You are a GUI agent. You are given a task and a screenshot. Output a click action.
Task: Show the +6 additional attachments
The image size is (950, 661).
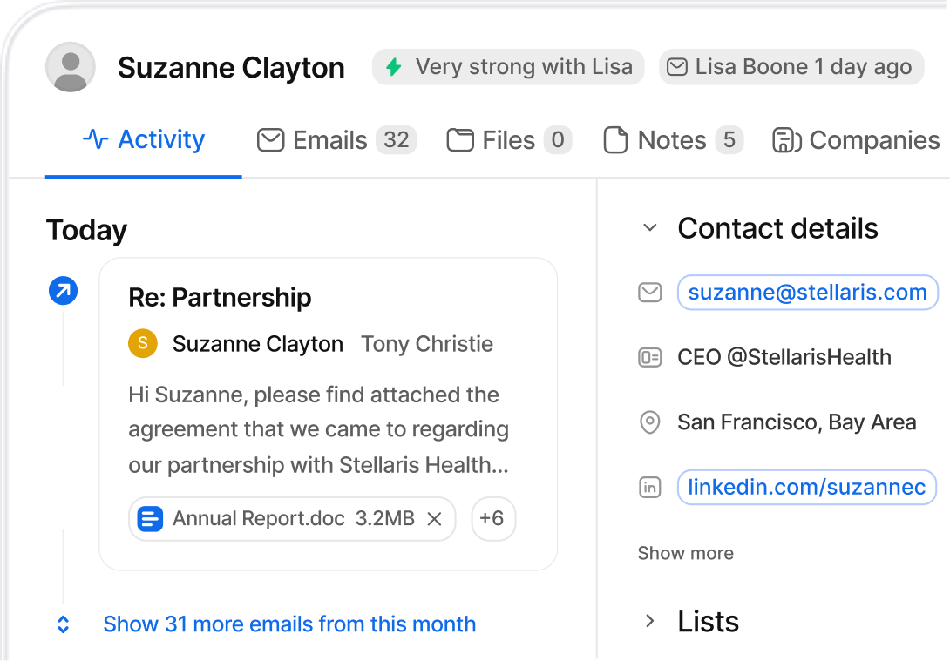tap(492, 519)
